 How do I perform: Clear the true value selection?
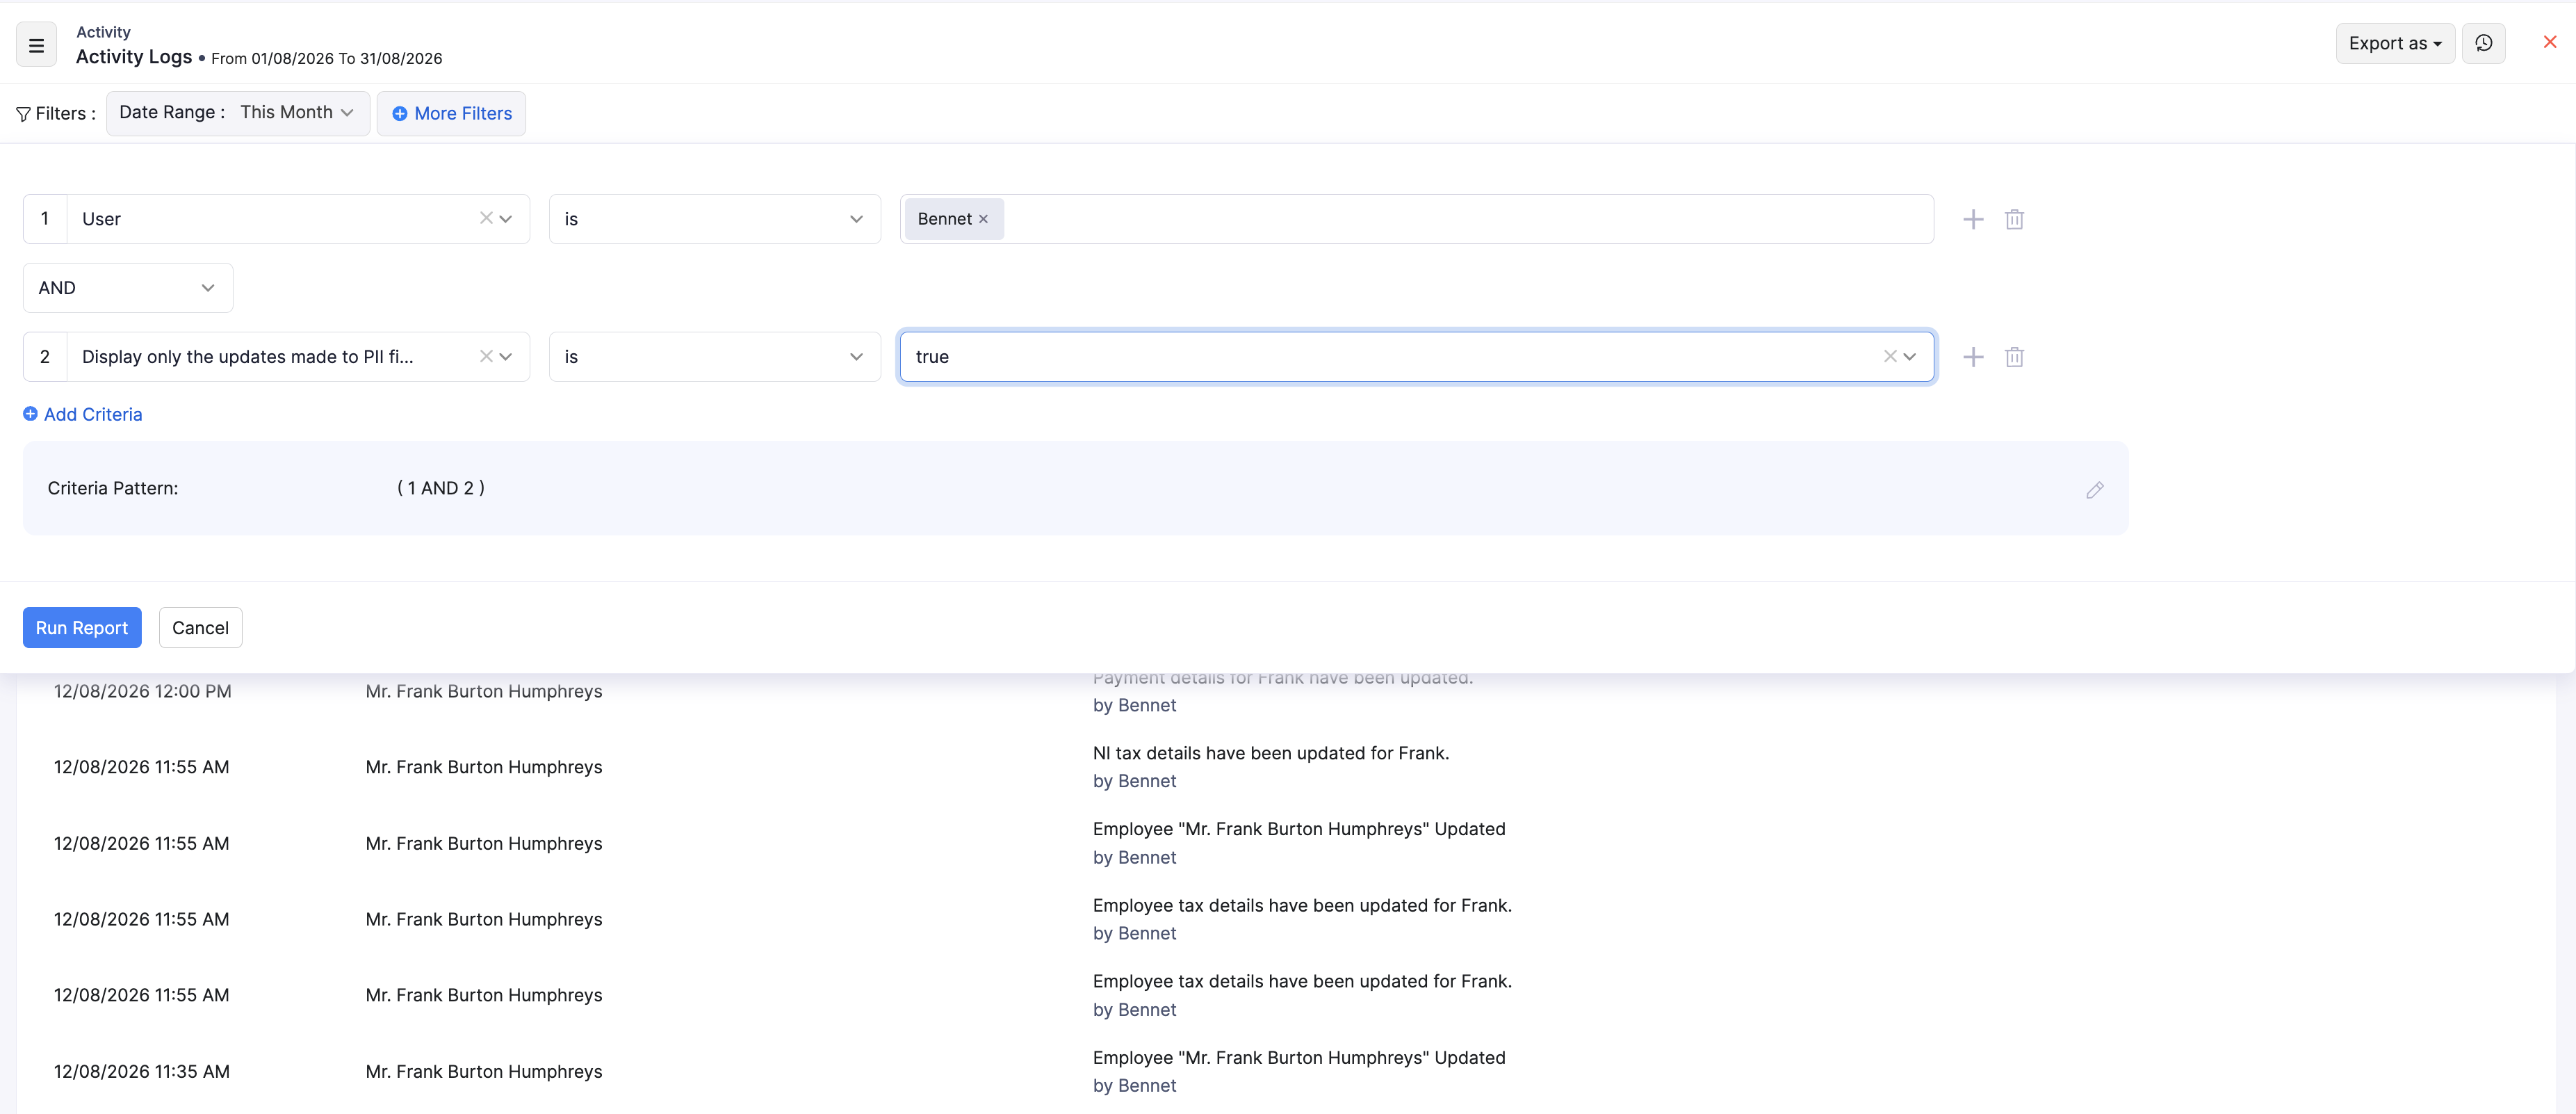[x=1889, y=356]
